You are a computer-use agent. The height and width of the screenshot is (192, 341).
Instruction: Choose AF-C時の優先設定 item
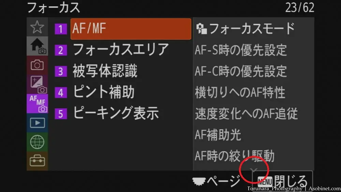pos(240,71)
